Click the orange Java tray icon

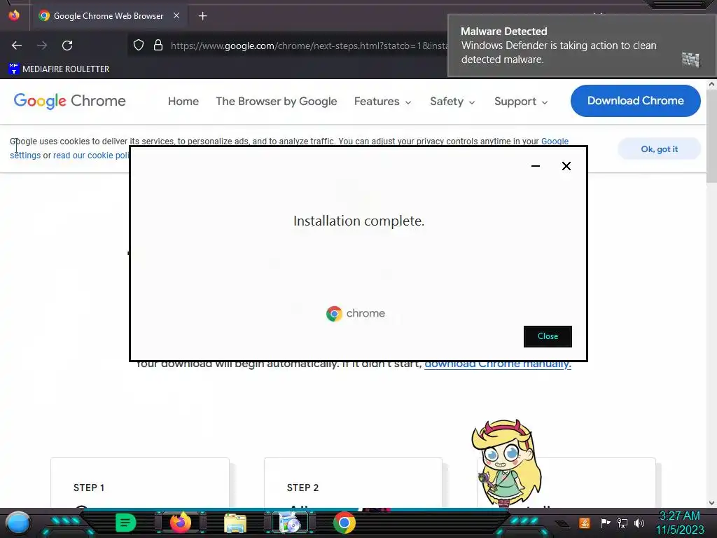(x=585, y=523)
